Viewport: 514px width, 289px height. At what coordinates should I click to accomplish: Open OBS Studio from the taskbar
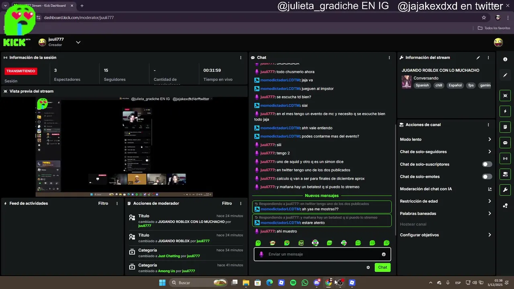[x=340, y=283]
